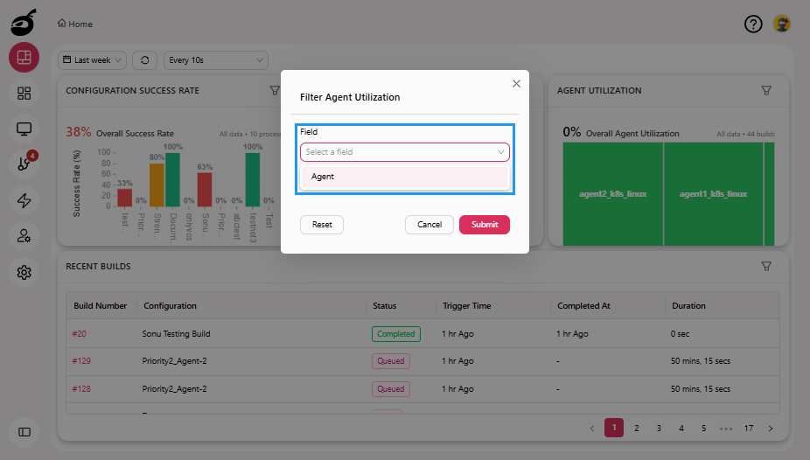Viewport: 810px width, 460px height.
Task: Click the Sonu Testing Build configuration cell
Action: pos(176,334)
